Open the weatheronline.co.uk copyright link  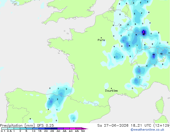147,130
